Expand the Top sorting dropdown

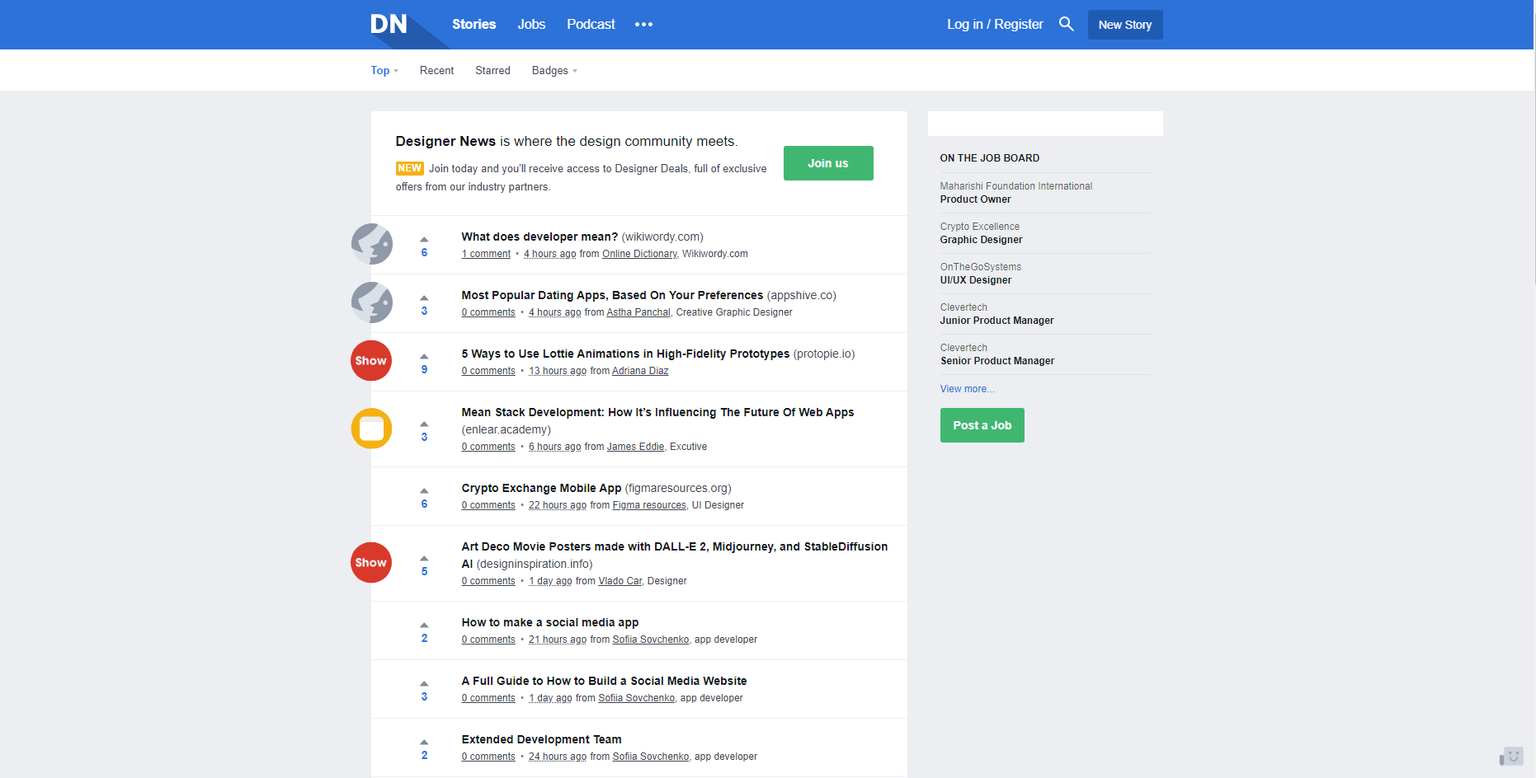384,70
